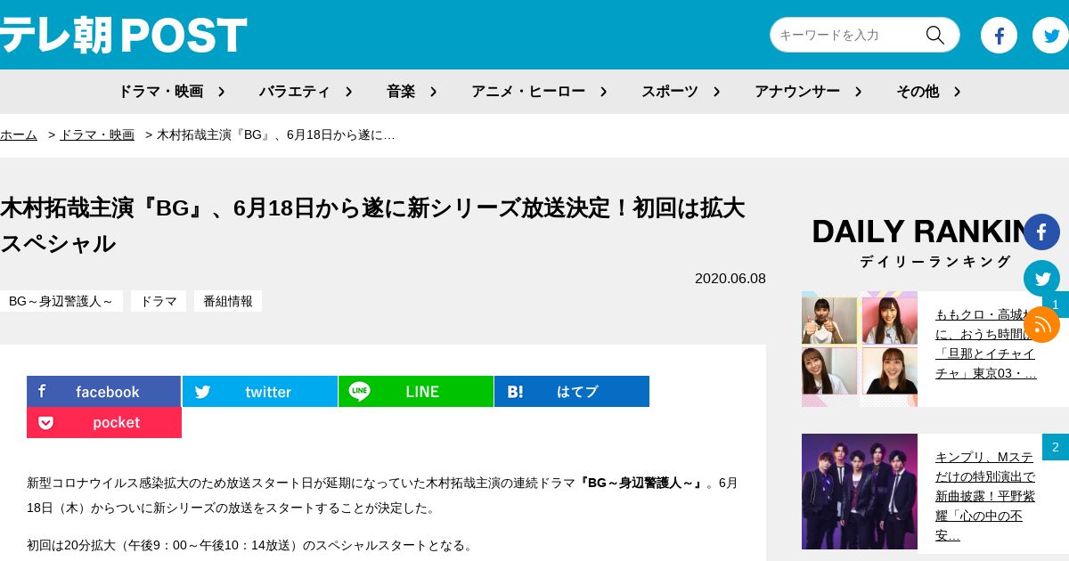Click the floating Twitter share circle

click(1041, 278)
